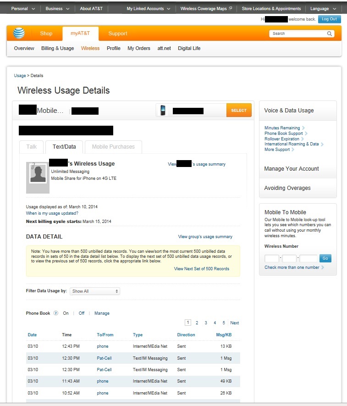Open Profile in sub navigation

pyautogui.click(x=114, y=49)
